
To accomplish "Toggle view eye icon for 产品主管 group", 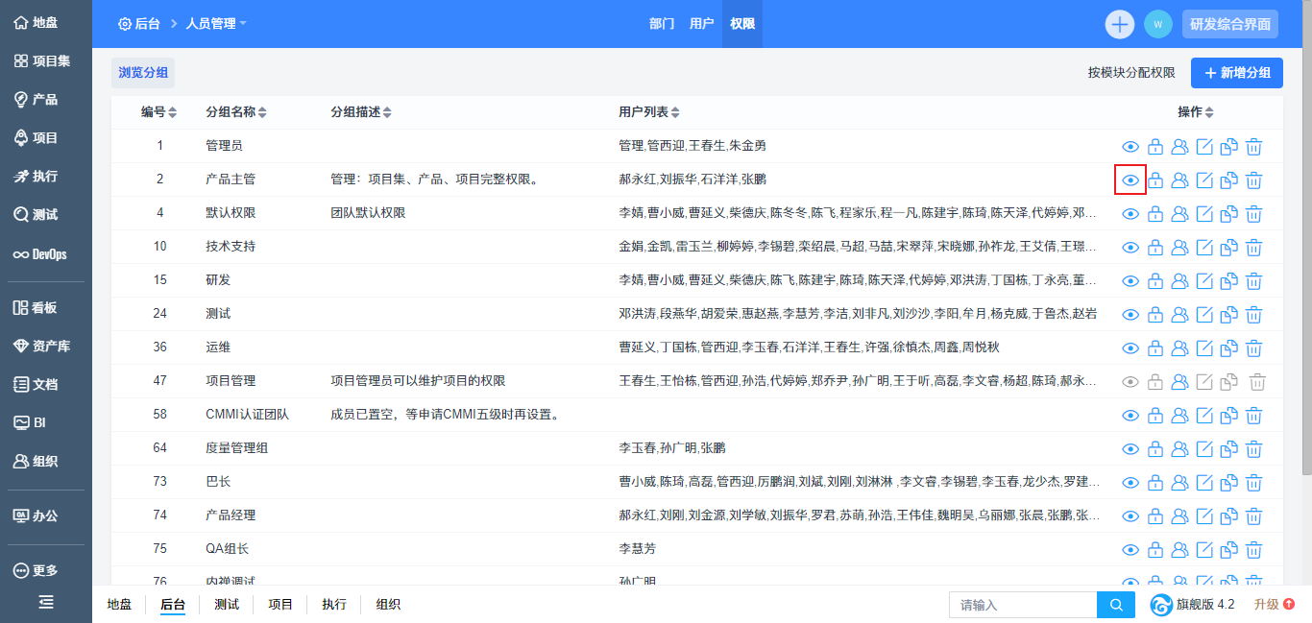I will coord(1130,180).
